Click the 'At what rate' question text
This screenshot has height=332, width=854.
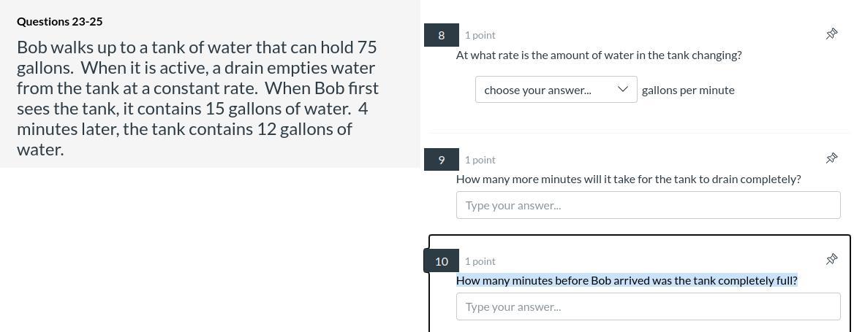[x=599, y=55]
